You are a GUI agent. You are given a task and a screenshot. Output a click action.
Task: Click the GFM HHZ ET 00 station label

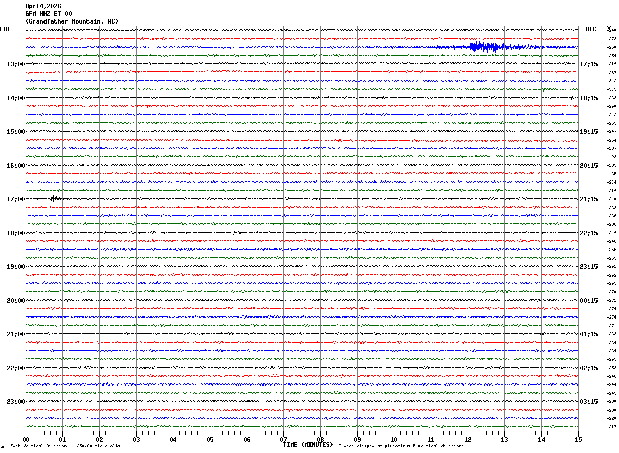pos(49,14)
